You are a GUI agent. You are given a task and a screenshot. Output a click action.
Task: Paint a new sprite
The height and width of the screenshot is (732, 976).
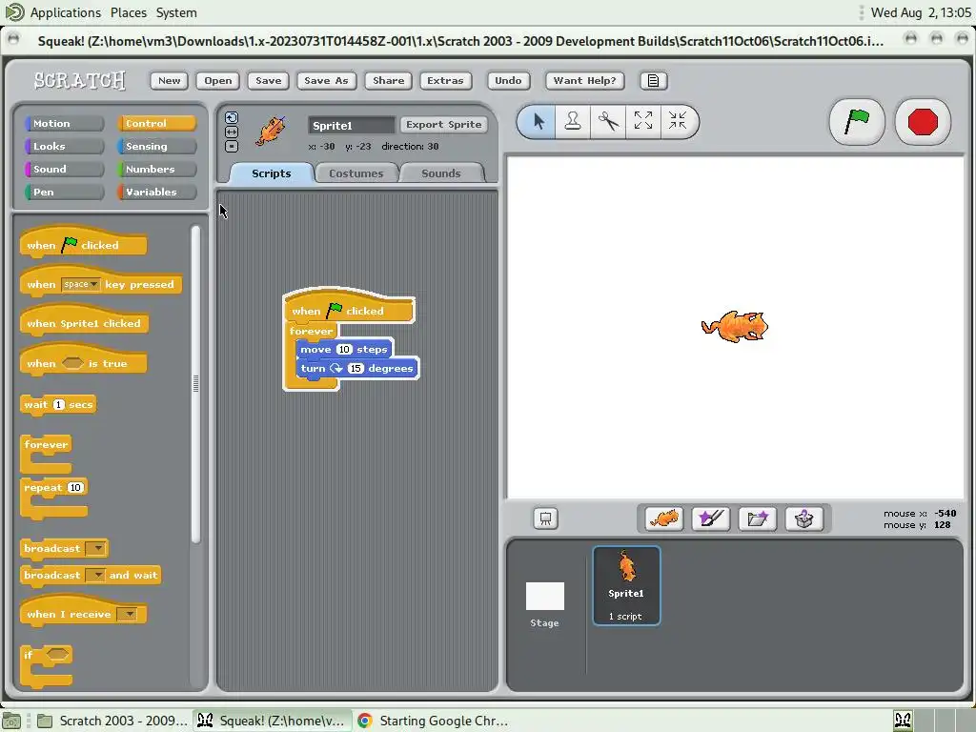tap(710, 518)
